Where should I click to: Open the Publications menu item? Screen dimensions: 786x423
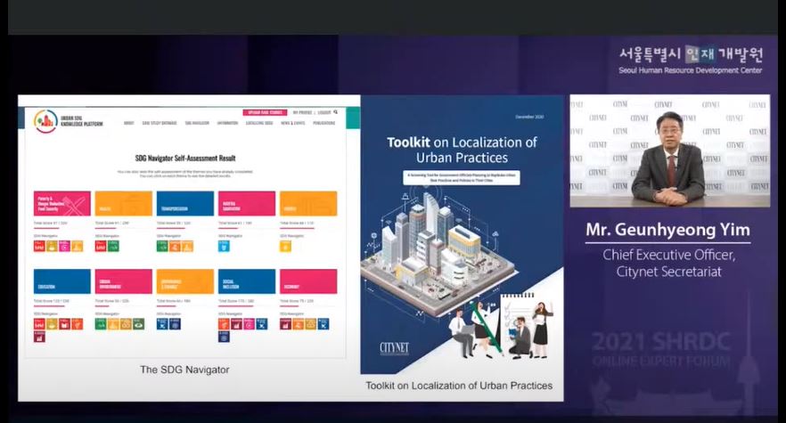pyautogui.click(x=324, y=123)
